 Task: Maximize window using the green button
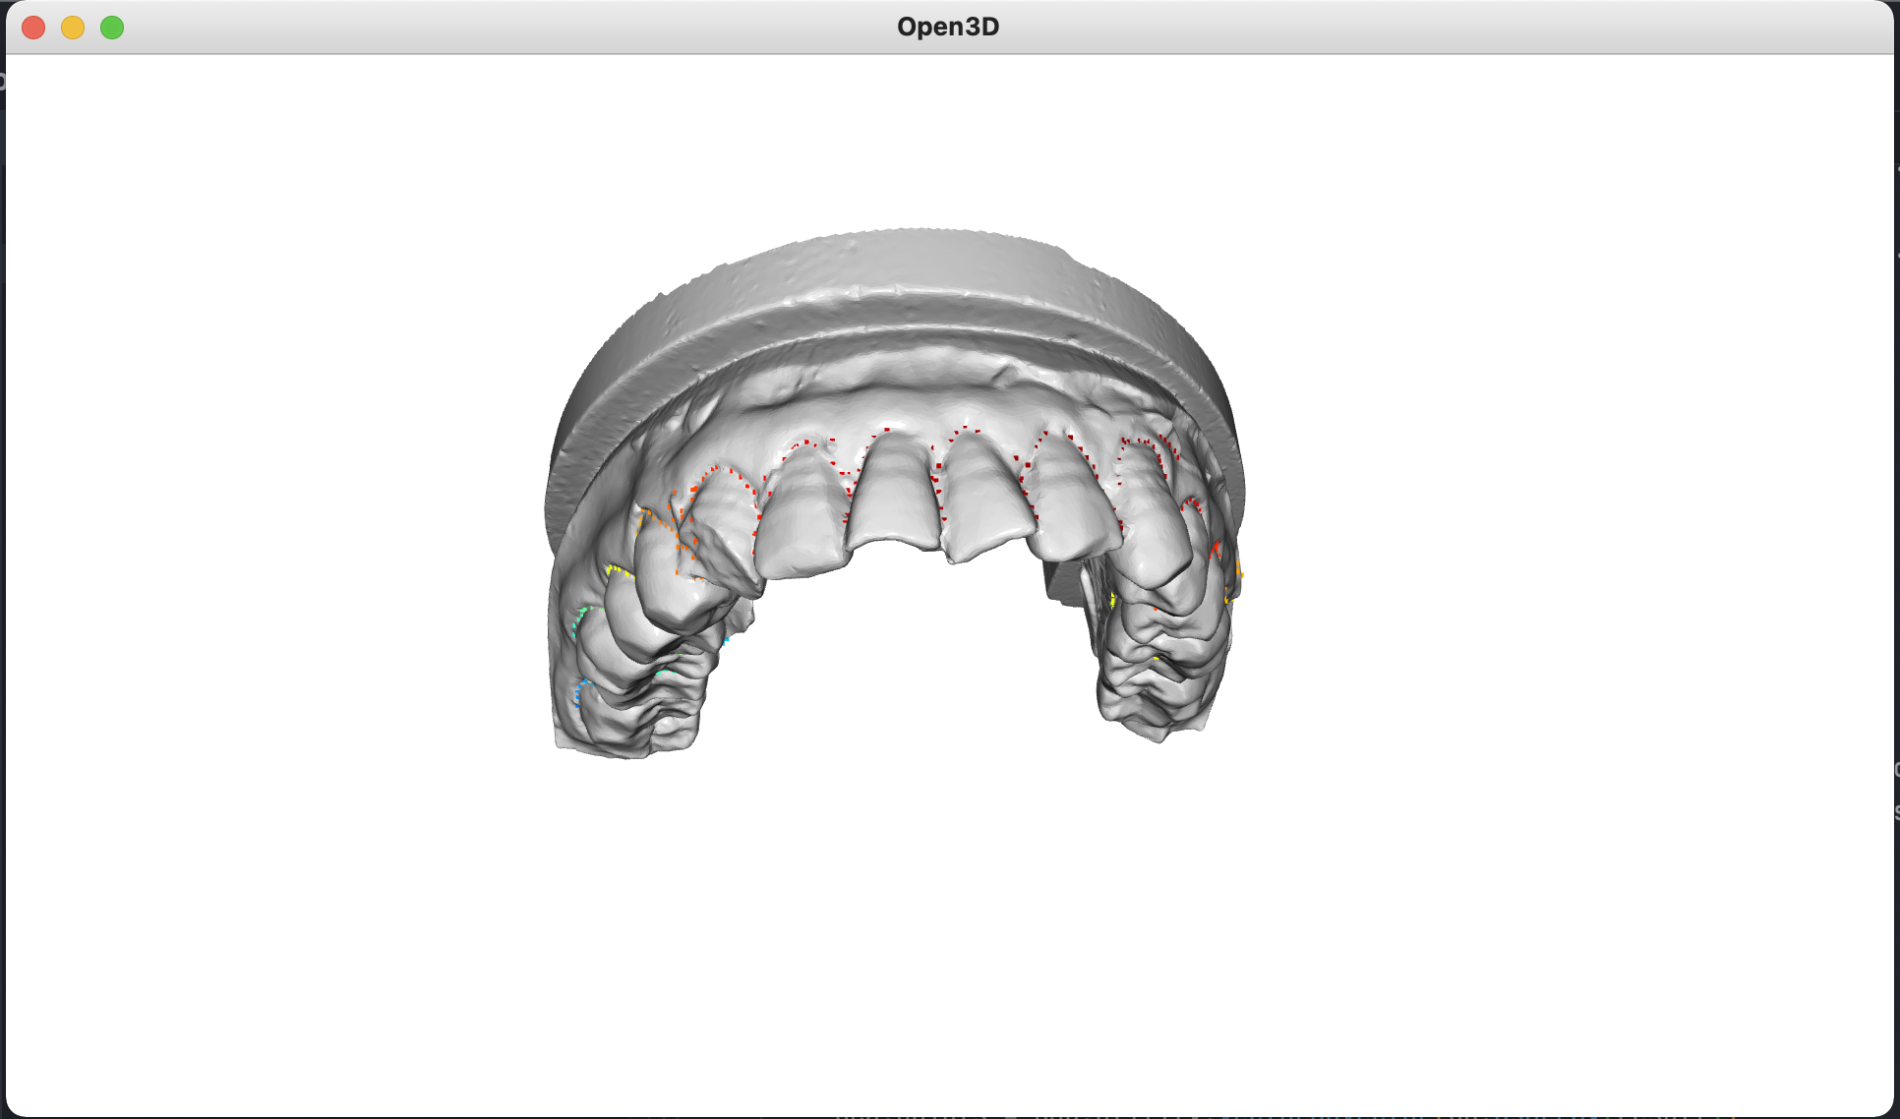[x=112, y=28]
